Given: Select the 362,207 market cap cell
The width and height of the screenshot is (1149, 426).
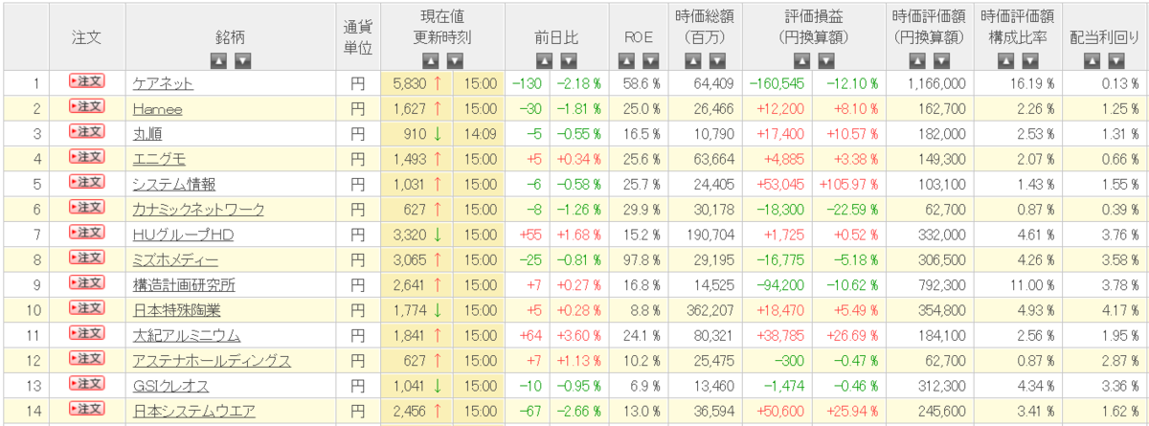Looking at the screenshot, I should [705, 310].
